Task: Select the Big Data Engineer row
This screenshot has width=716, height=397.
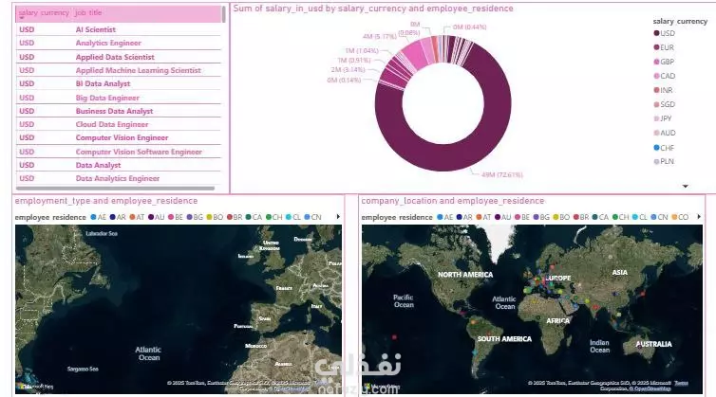Action: pos(119,98)
